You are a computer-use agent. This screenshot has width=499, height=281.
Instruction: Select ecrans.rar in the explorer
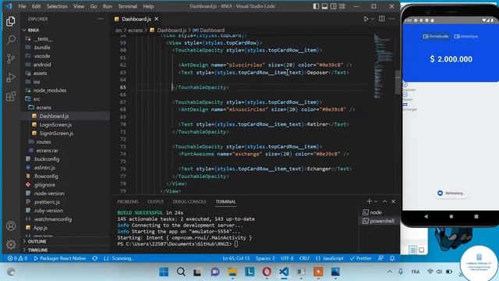pos(47,151)
